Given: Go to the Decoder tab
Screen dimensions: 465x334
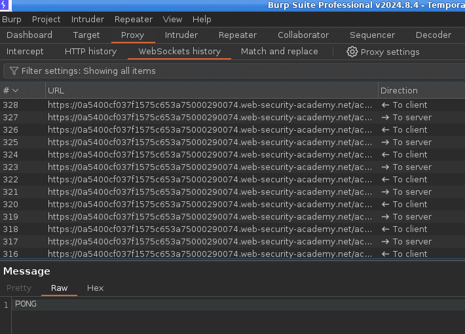Looking at the screenshot, I should (433, 35).
